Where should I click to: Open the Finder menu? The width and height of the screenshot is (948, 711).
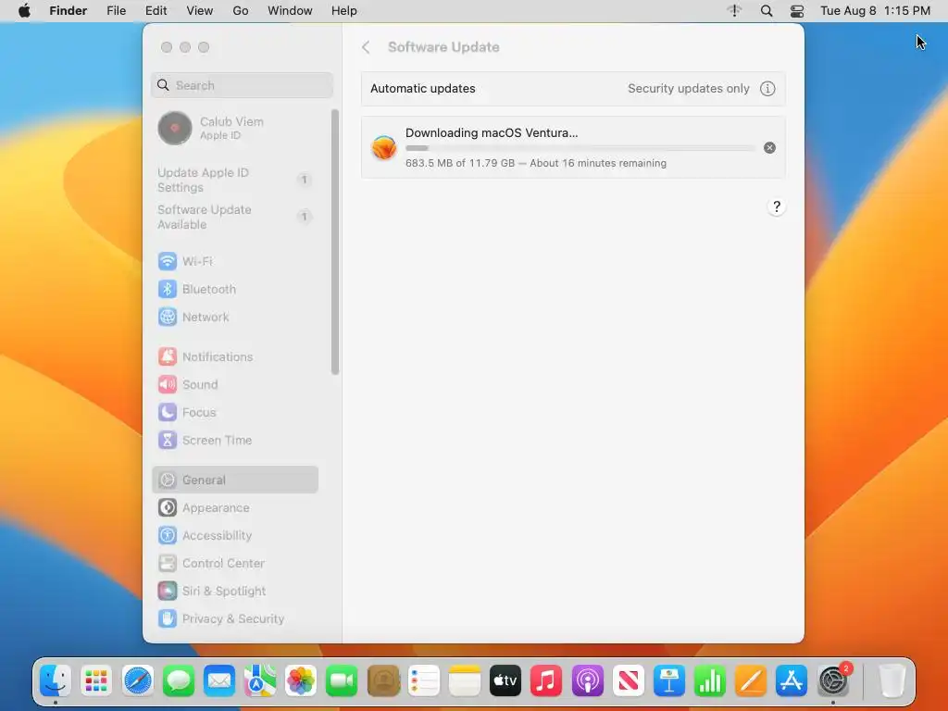pos(69,11)
